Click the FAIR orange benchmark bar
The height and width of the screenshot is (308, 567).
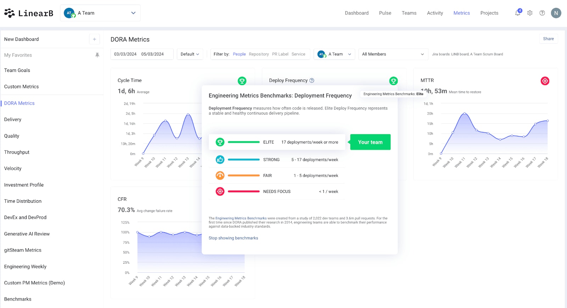244,175
